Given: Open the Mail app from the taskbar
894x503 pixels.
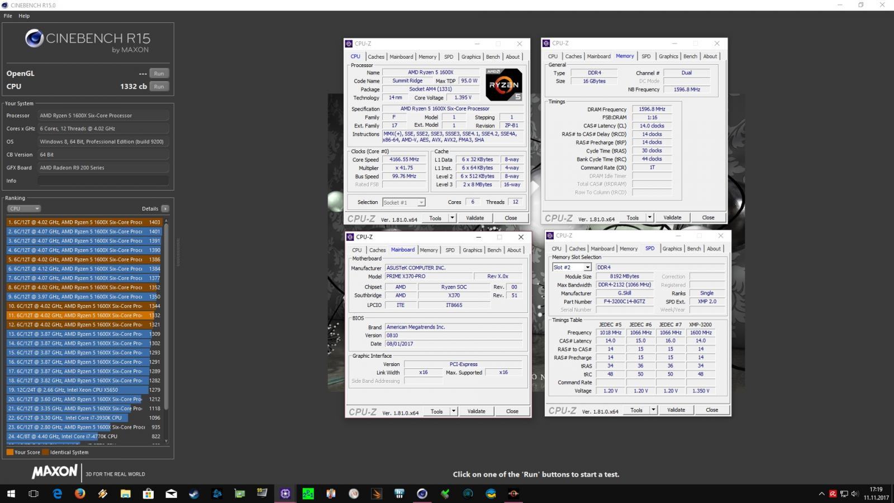Looking at the screenshot, I should 171,493.
